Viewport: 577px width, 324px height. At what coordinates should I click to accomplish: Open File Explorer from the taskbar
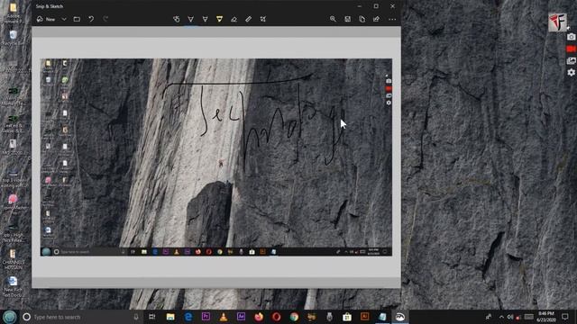[170, 317]
